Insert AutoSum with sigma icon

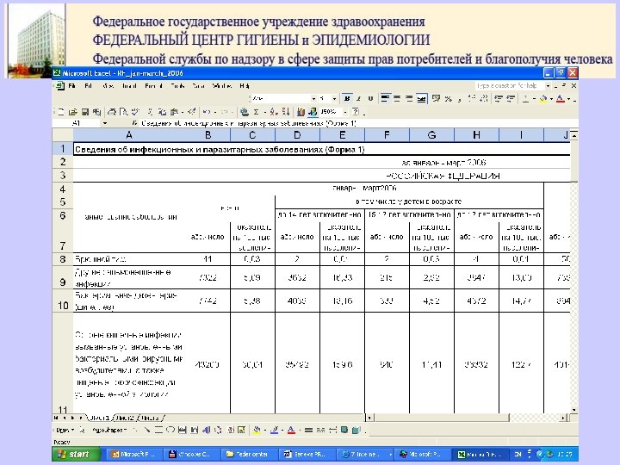[x=257, y=112]
